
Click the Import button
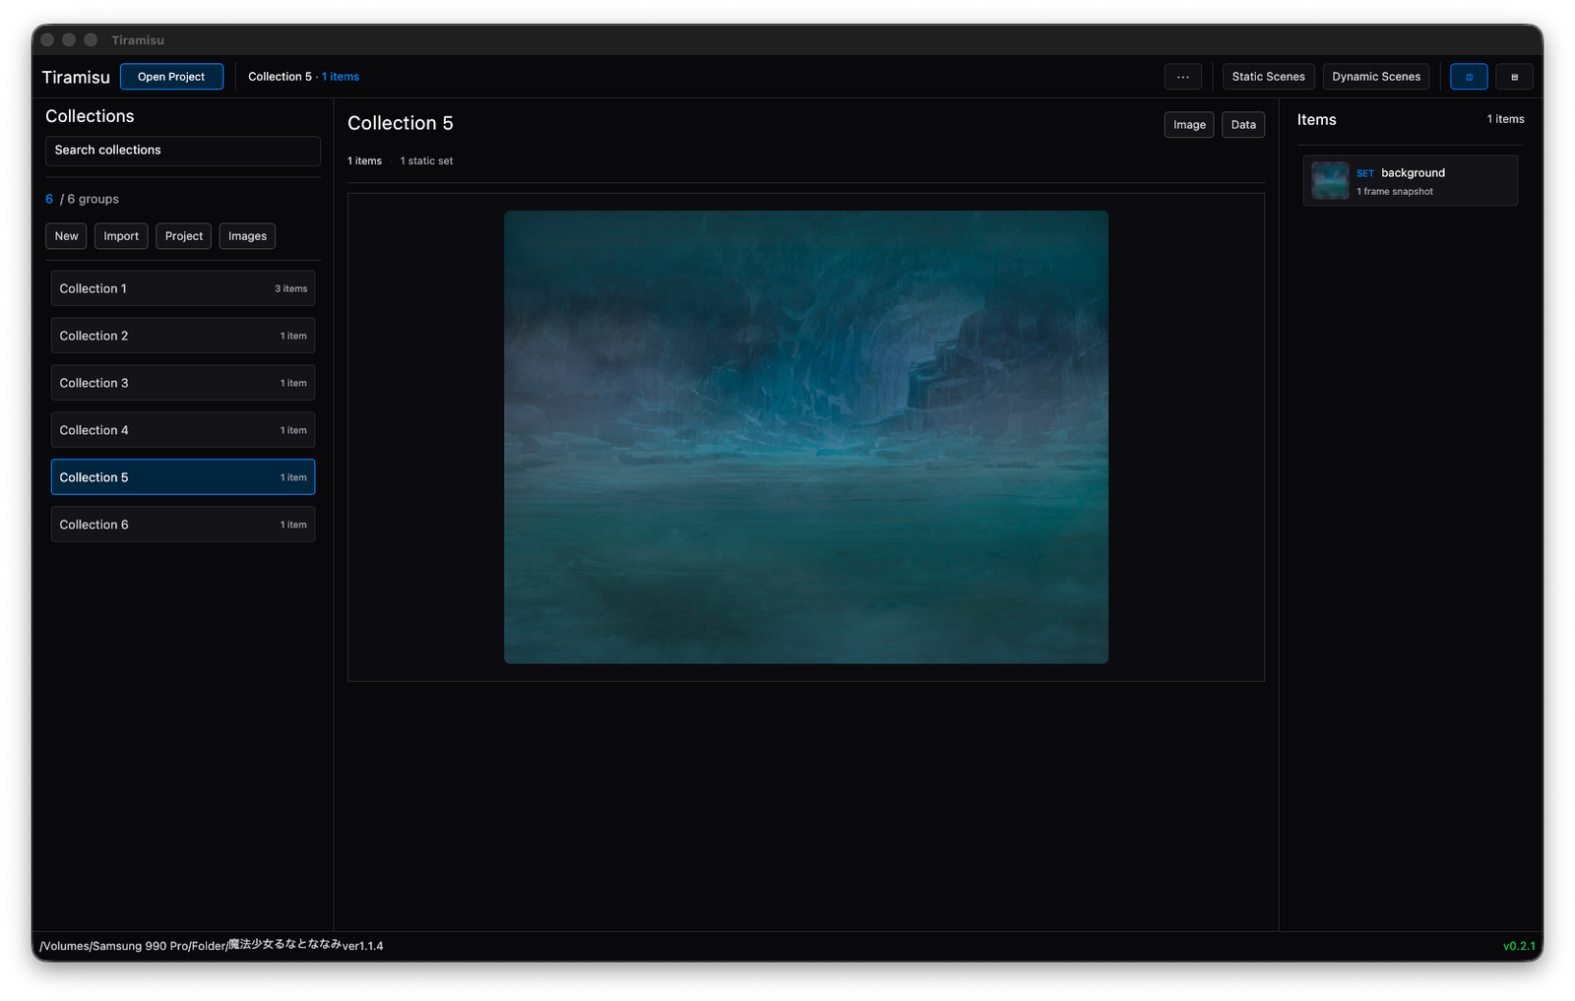click(x=120, y=235)
